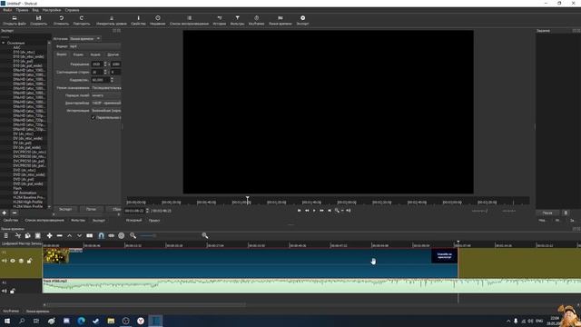
Task: Toggle the Ripple target icon
Action: [121, 236]
